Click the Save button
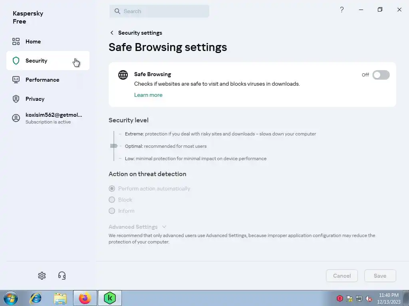409x306 pixels. tap(380, 276)
